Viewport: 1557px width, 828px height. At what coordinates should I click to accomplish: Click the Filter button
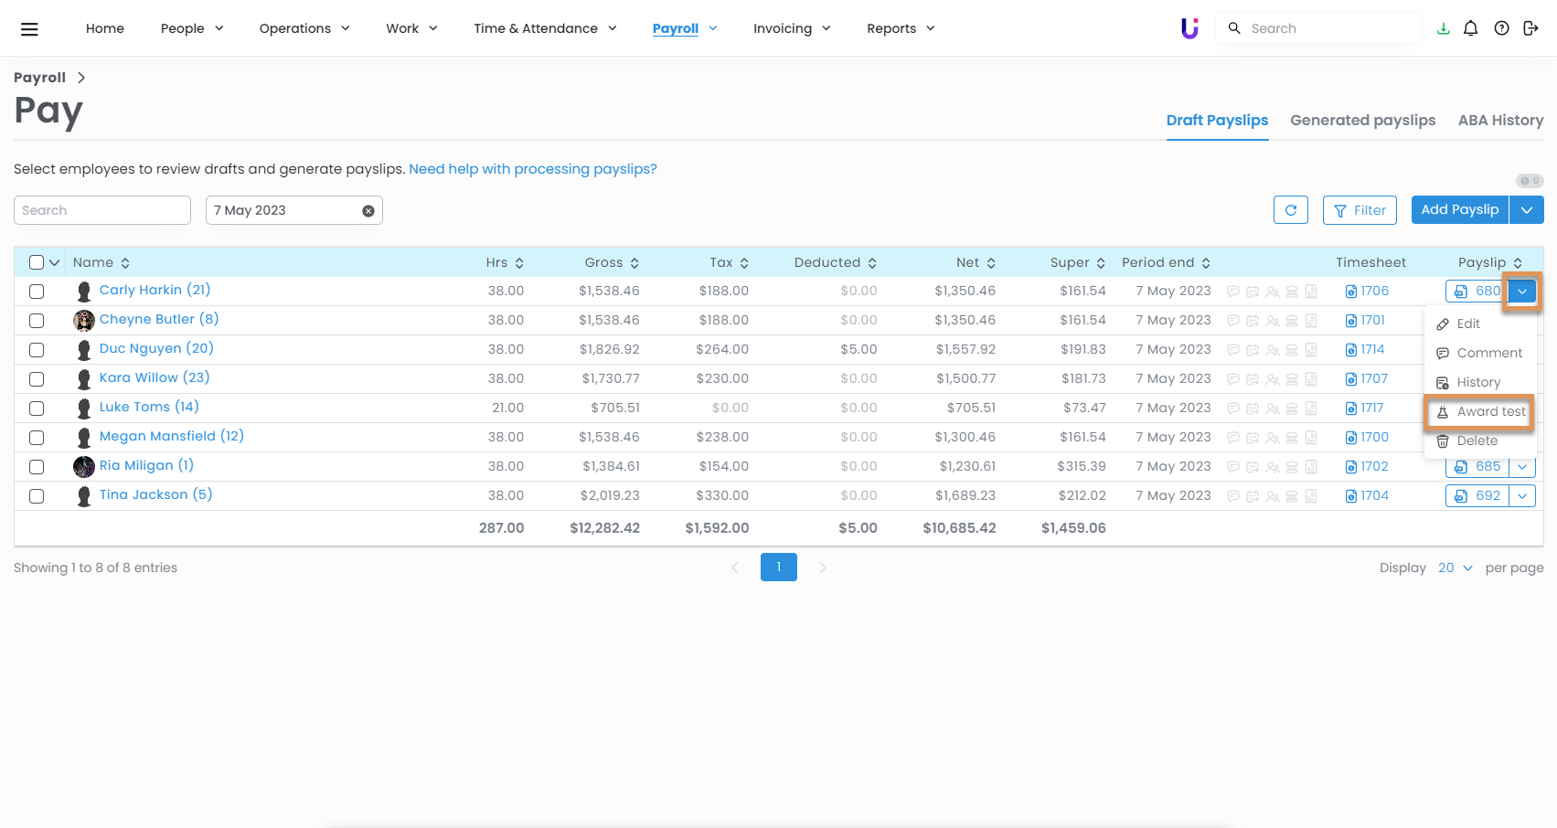coord(1360,210)
